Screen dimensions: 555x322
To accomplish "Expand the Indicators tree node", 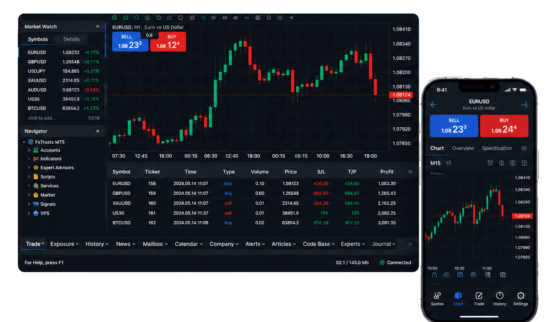I will (29, 159).
